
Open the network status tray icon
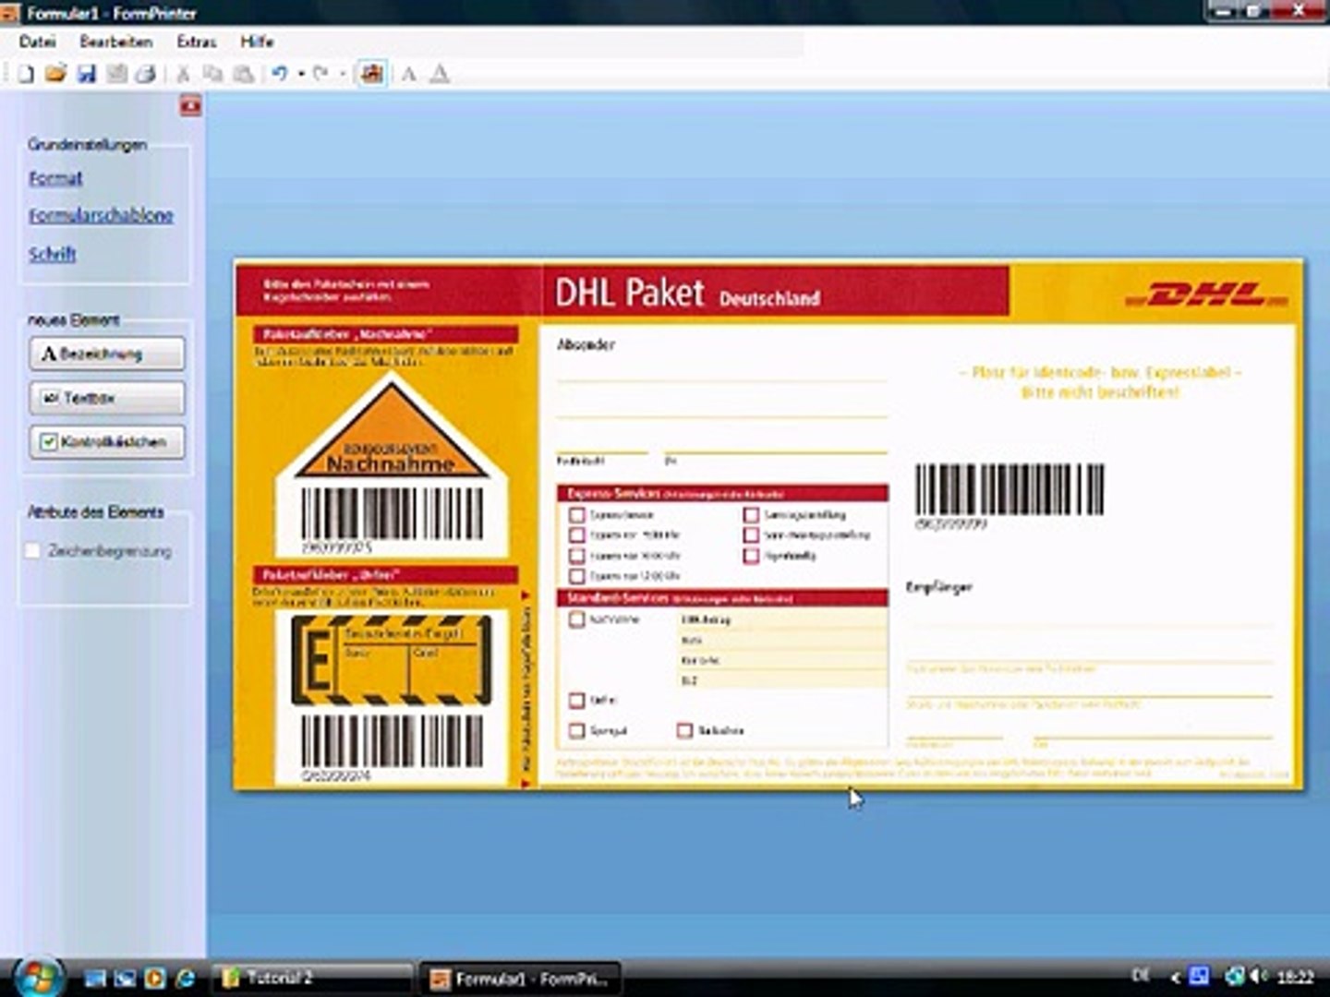[1234, 976]
